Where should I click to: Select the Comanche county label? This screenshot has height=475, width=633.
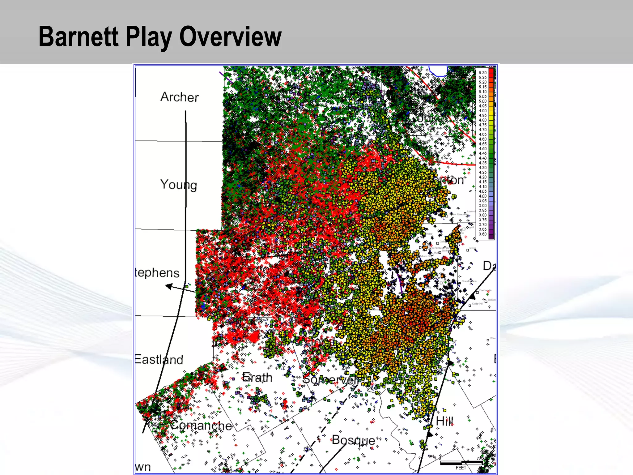(201, 426)
